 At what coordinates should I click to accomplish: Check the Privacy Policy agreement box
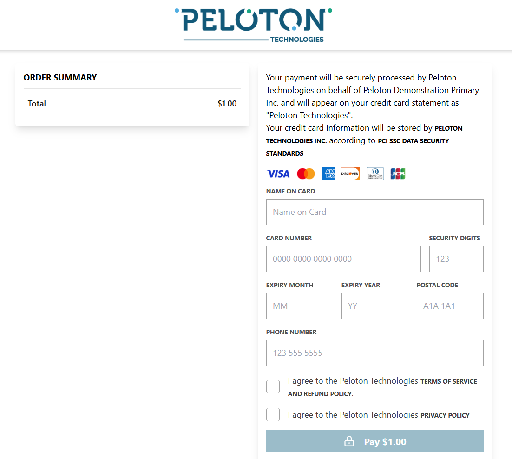point(273,415)
